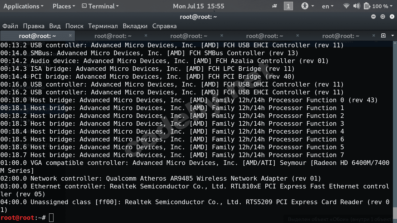397x223 pixels.
Task: Open the Applications dropdown menu
Action: click(23, 6)
